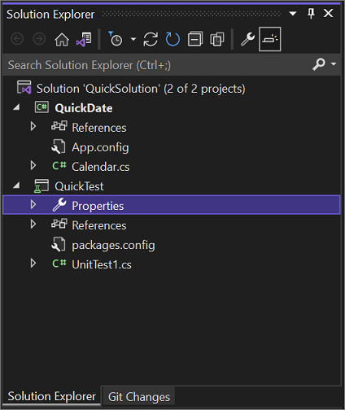Open the Pending Changes Filter dropdown arrow
Viewport: 345px width, 410px height.
click(133, 39)
